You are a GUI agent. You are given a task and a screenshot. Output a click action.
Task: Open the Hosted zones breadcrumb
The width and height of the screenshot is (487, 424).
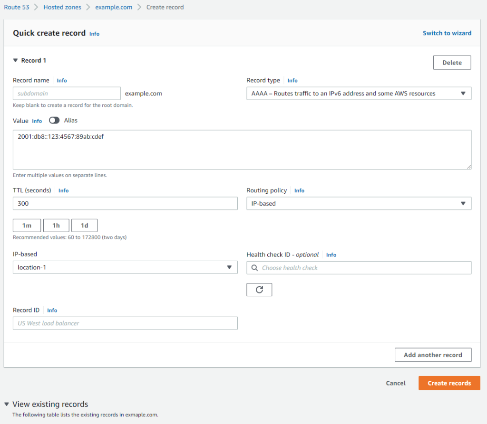pyautogui.click(x=62, y=7)
